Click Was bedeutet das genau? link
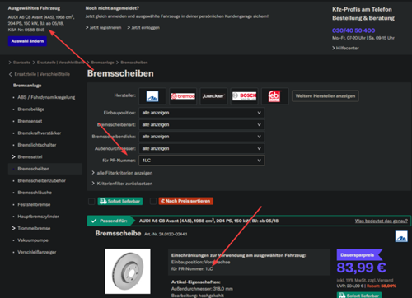Screen dimensions: 412x298 point(382,221)
